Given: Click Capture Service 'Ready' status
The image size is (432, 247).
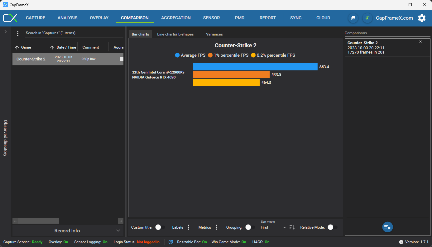Looking at the screenshot, I should tap(37, 242).
